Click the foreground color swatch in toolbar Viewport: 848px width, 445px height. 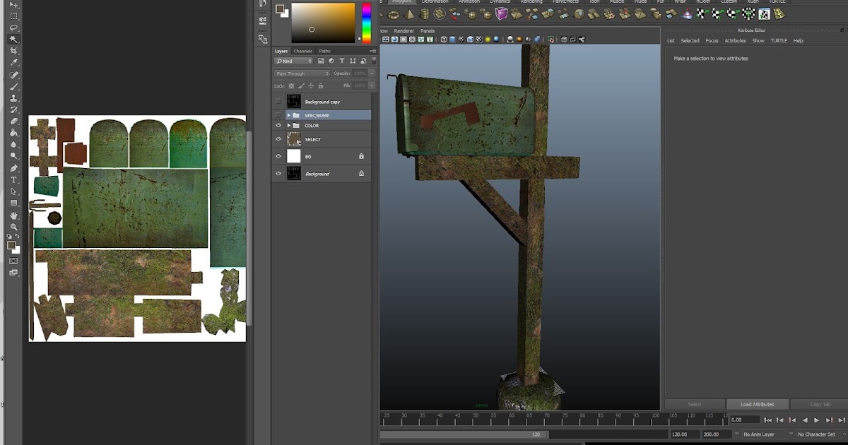pos(11,245)
